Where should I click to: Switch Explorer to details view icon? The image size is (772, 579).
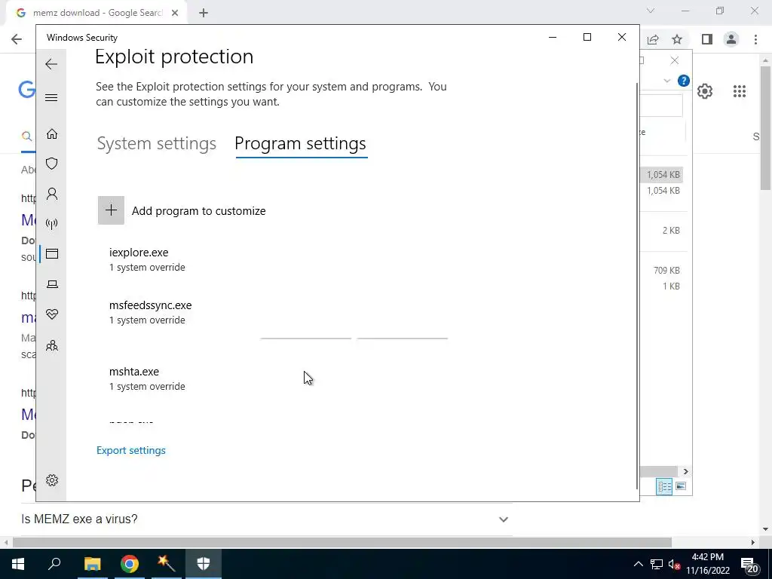coord(664,486)
